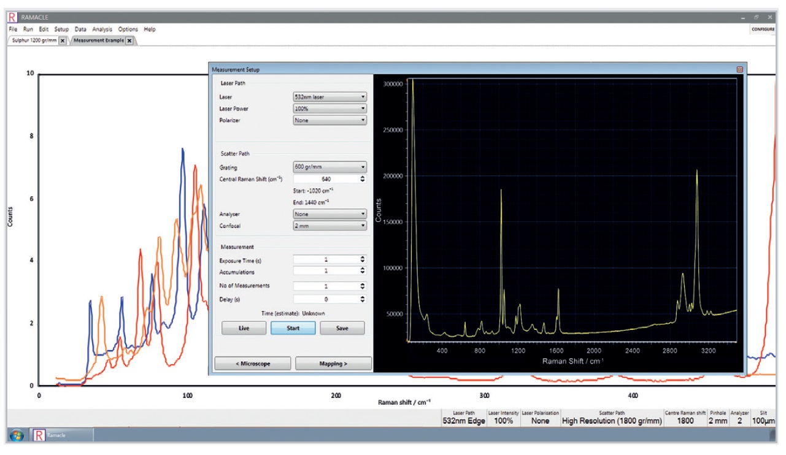Expand the Laser Power dropdown
Screen dimensions: 786x455
click(330, 109)
